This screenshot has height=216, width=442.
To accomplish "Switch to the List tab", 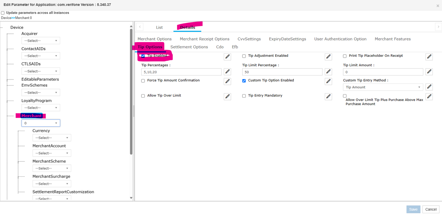I will pyautogui.click(x=159, y=27).
